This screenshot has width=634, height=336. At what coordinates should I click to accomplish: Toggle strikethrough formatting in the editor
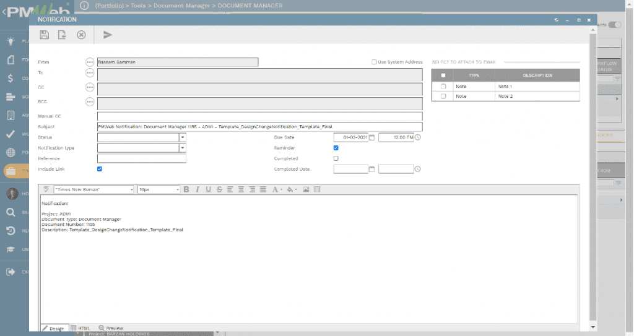219,189
